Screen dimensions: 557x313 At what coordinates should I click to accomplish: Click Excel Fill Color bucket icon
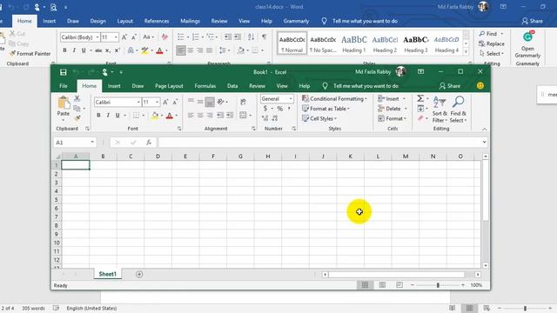(x=155, y=115)
